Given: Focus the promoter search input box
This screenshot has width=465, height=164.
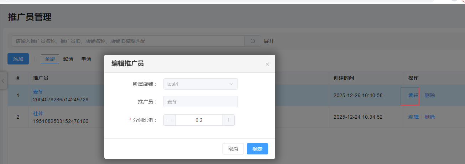Looking at the screenshot, I should pyautogui.click(x=128, y=41).
